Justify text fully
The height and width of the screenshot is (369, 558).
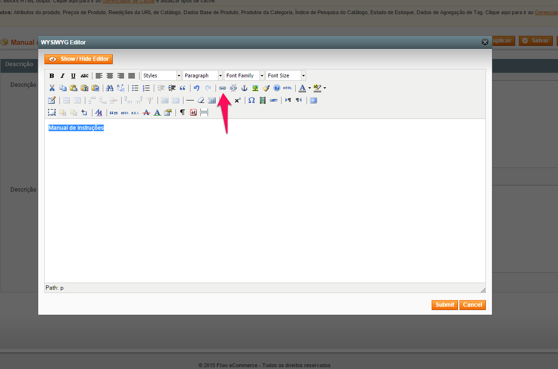pos(132,75)
